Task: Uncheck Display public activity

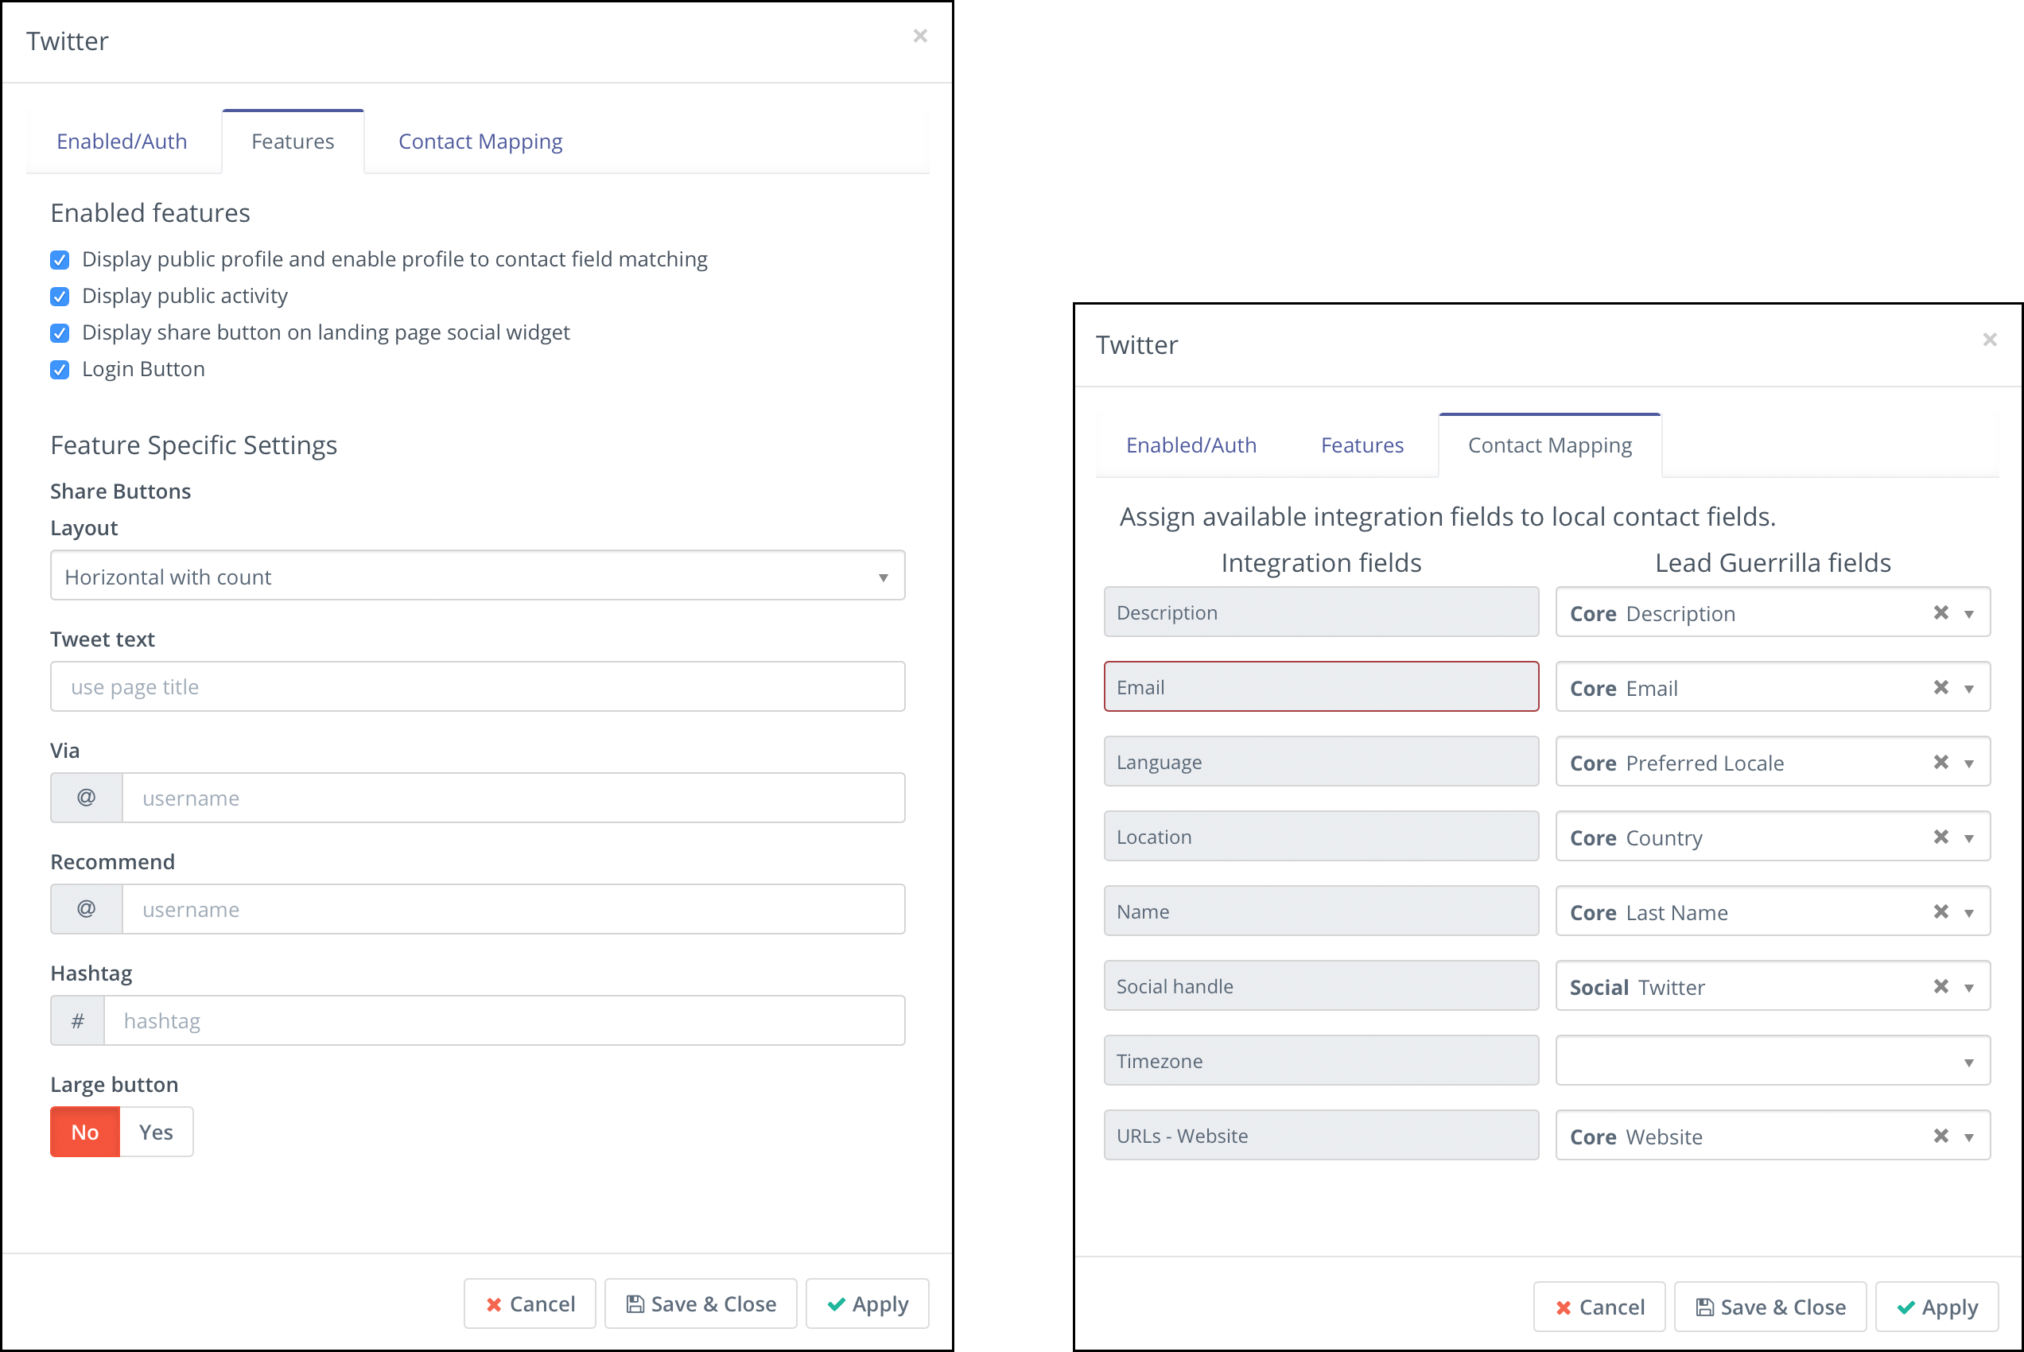Action: [x=60, y=297]
